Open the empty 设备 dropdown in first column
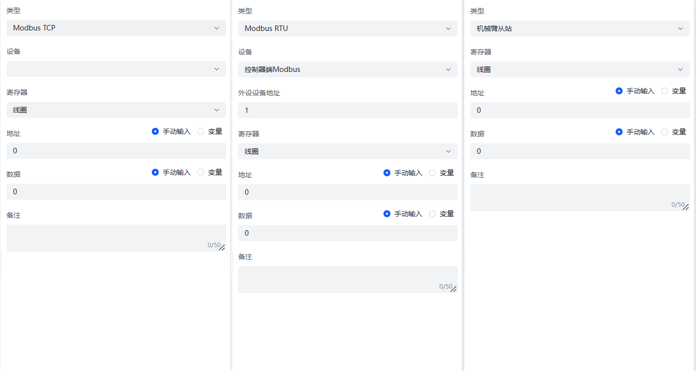The width and height of the screenshot is (696, 371). (x=116, y=69)
